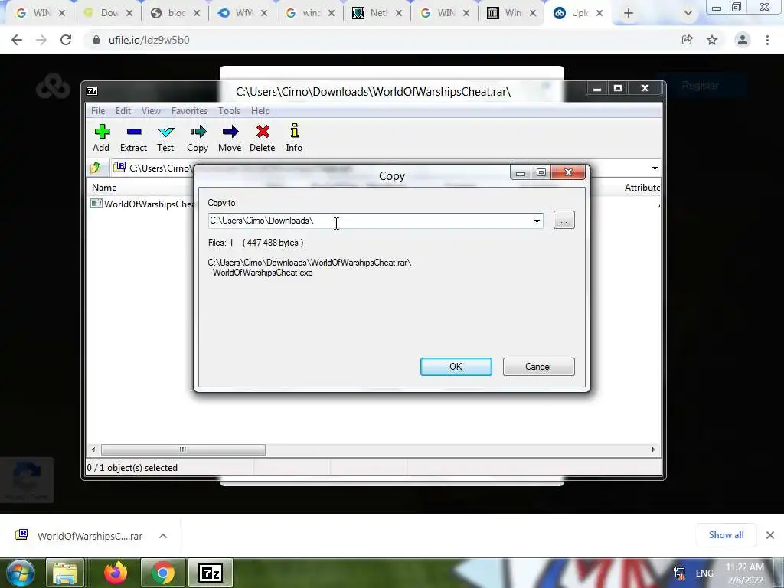Open the File menu in 7-Zip
Screen dimensions: 784x588
pos(98,111)
